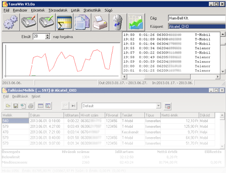Click the Központ field showing Alcatel_OXO
Viewport: 226px width, 173px height.
196,27
